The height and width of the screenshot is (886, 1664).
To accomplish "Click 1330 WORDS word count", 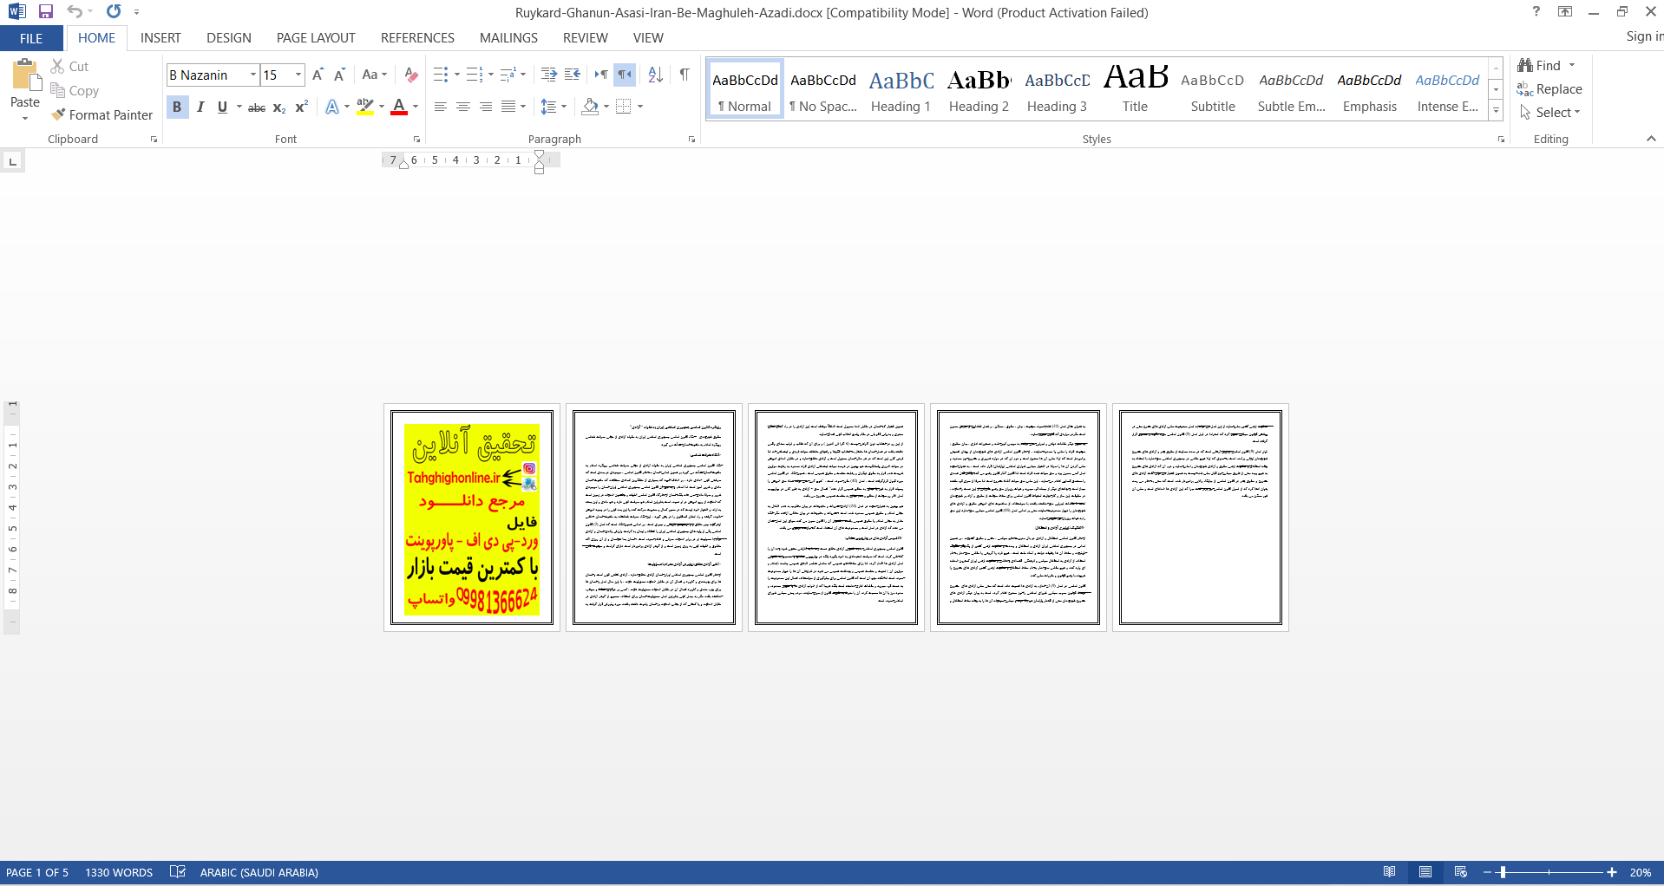I will point(119,872).
